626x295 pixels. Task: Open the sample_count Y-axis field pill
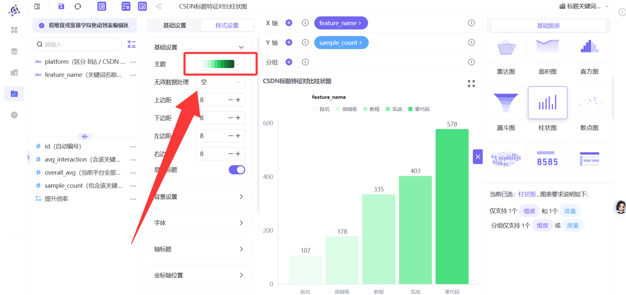(341, 42)
